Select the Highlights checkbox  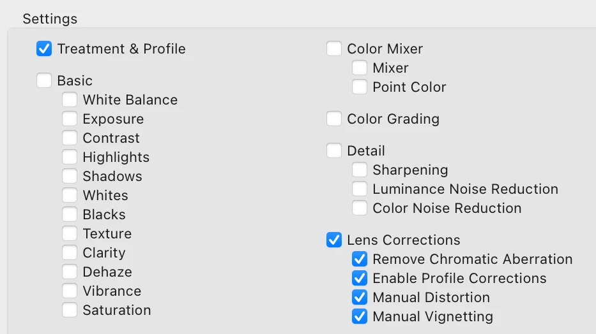tap(70, 157)
